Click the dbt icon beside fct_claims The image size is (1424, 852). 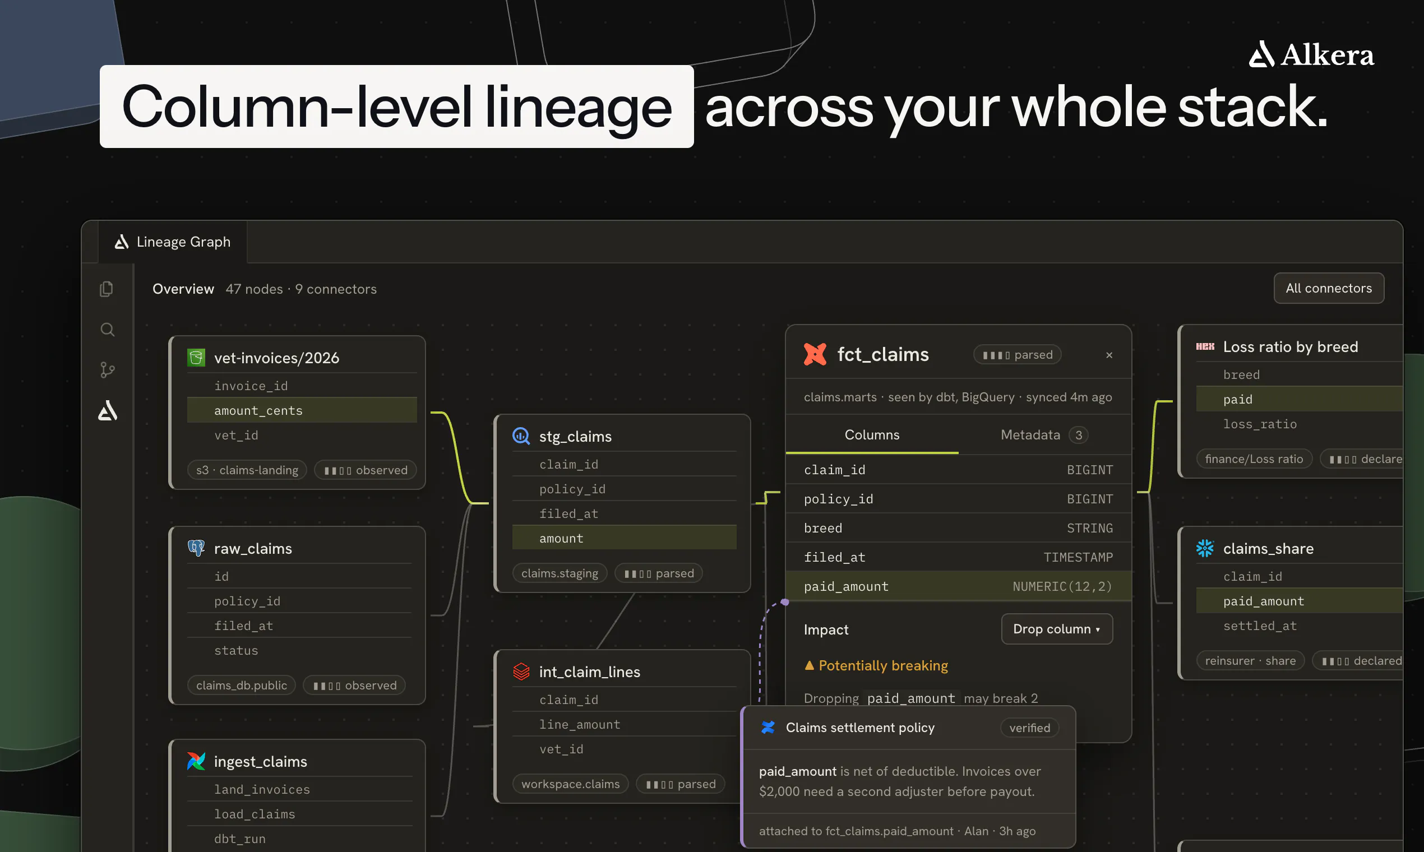tap(815, 354)
